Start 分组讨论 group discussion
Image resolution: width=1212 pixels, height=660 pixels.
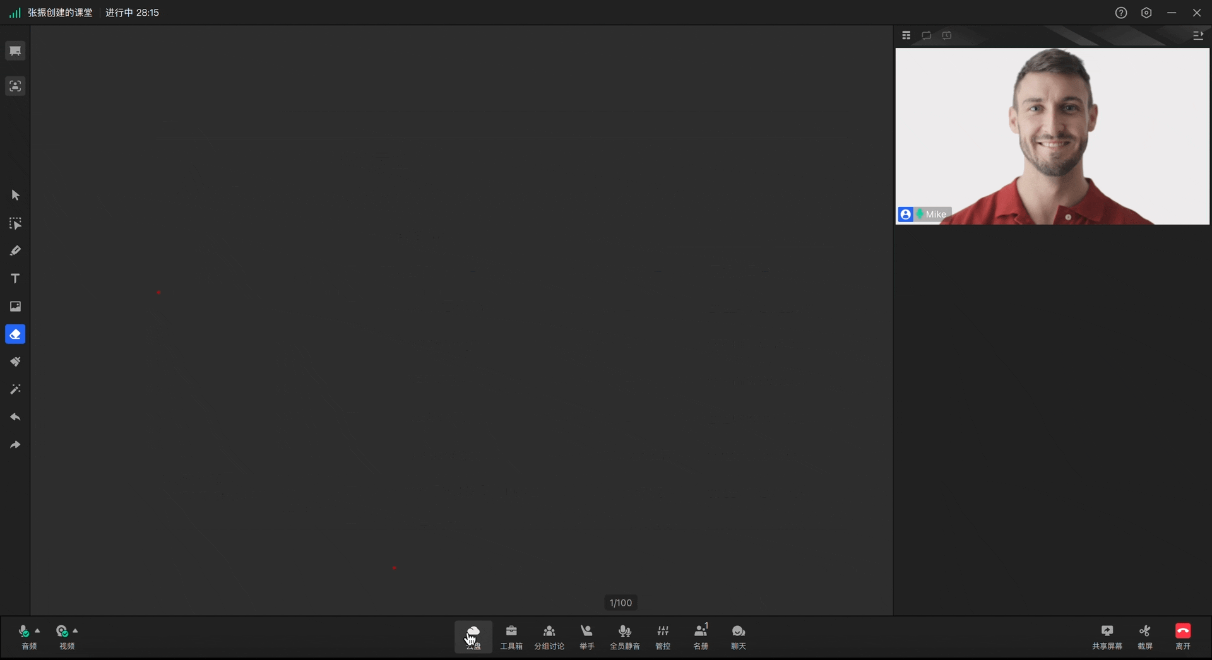point(549,637)
